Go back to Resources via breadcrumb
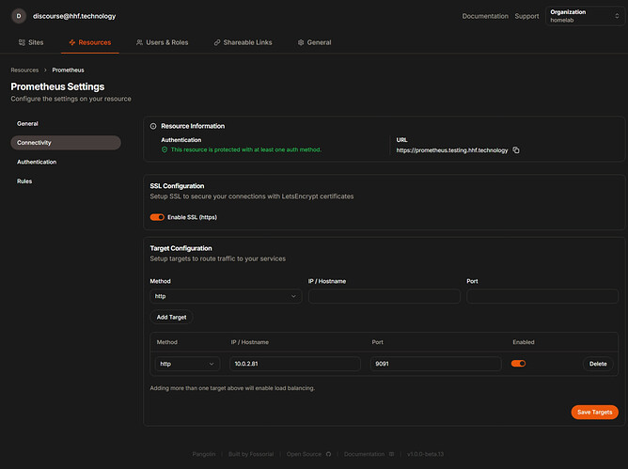 coord(24,70)
